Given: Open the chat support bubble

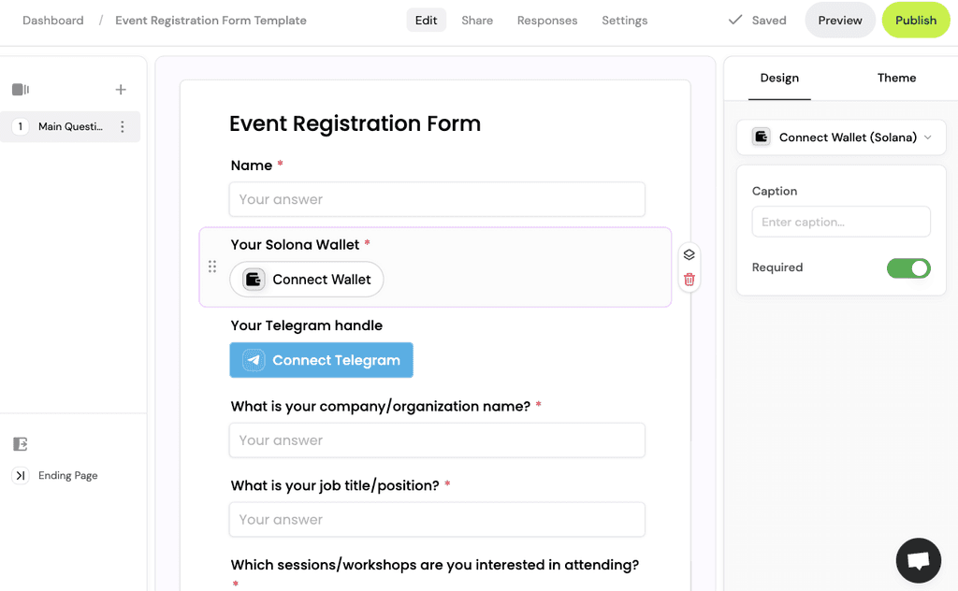Looking at the screenshot, I should [x=918, y=559].
